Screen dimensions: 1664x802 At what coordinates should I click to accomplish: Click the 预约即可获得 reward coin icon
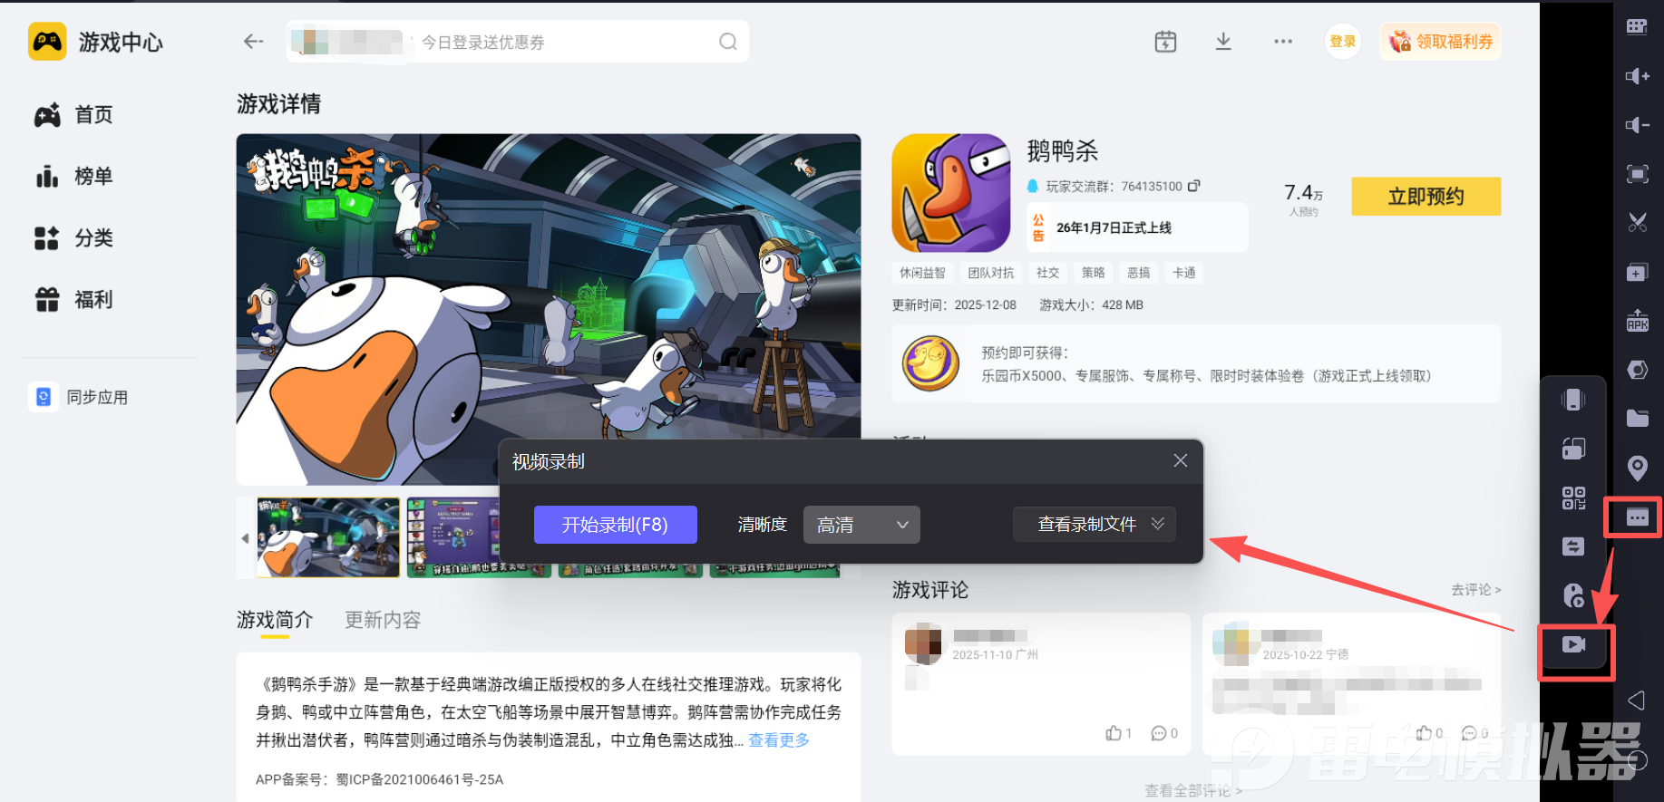pyautogui.click(x=930, y=363)
